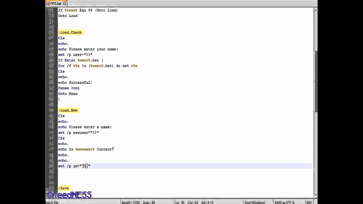The height and width of the screenshot is (204, 363).
Task: Click the 'If Exist %user%.bat (' line
Action: coord(81,60)
